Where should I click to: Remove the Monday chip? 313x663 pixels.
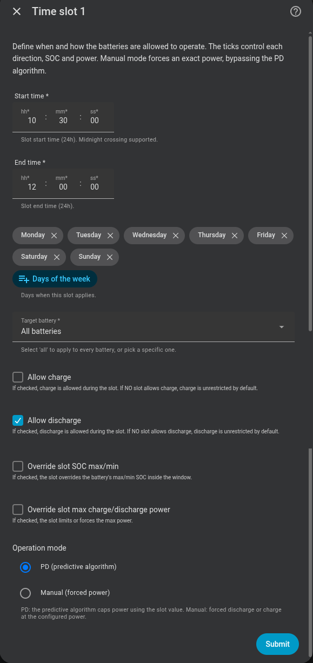(x=54, y=236)
